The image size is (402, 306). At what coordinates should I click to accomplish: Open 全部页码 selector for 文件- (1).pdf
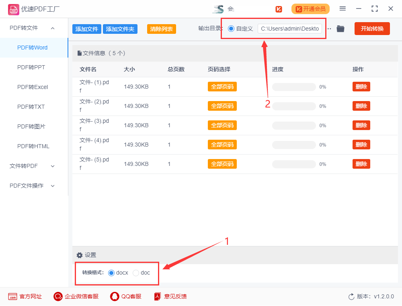222,87
